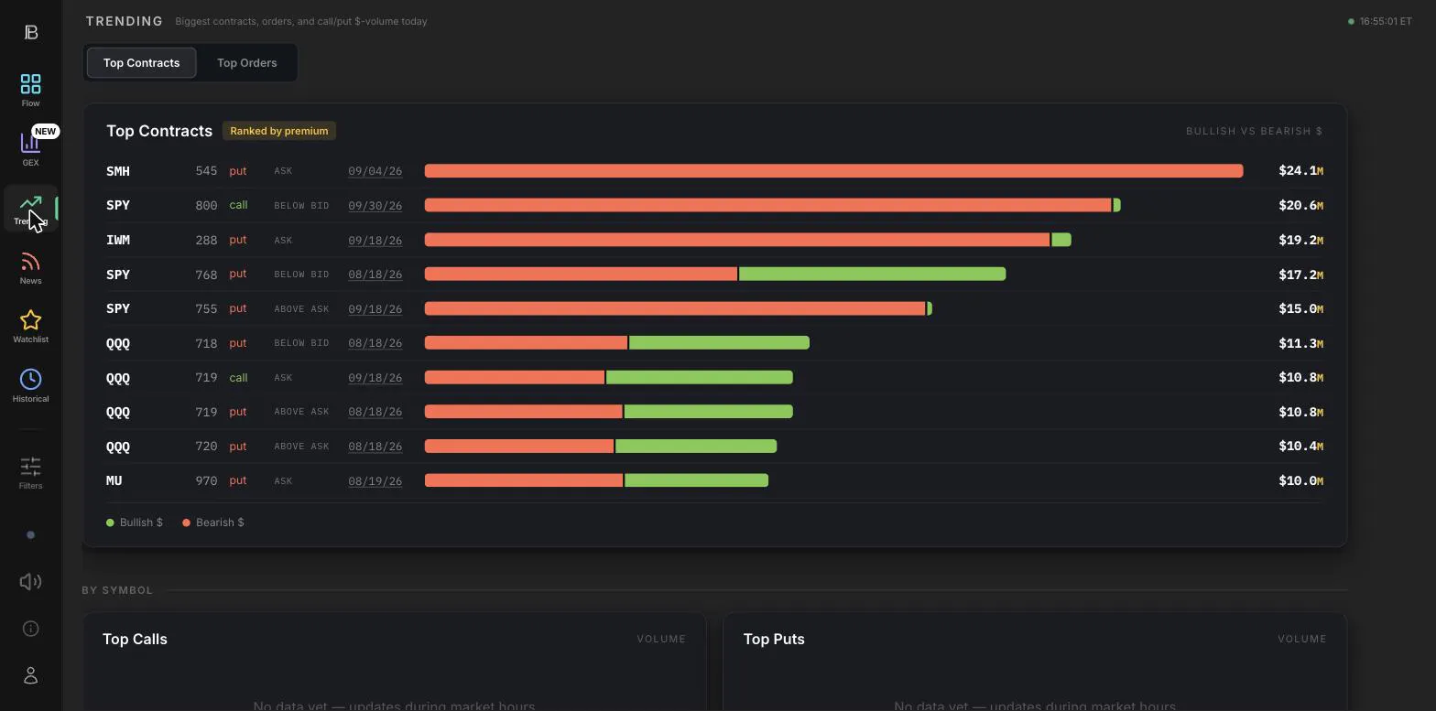The width and height of the screenshot is (1436, 711).
Task: Open the user profile icon
Action: 30,675
